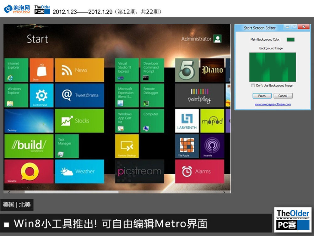Click the TheOlder PC客 logo at bottom right
314x236 pixels.
[x=293, y=220]
